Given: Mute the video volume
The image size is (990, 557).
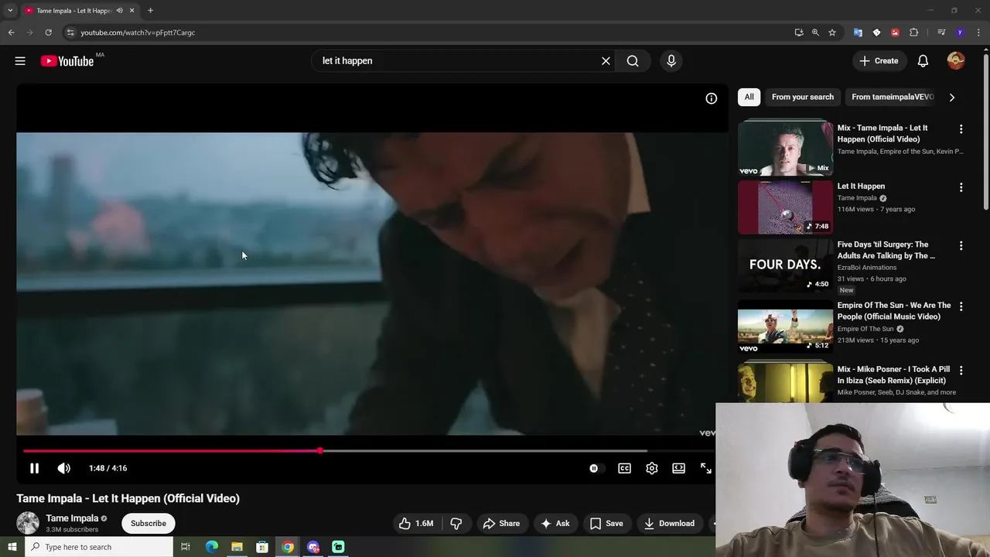Looking at the screenshot, I should 63,468.
